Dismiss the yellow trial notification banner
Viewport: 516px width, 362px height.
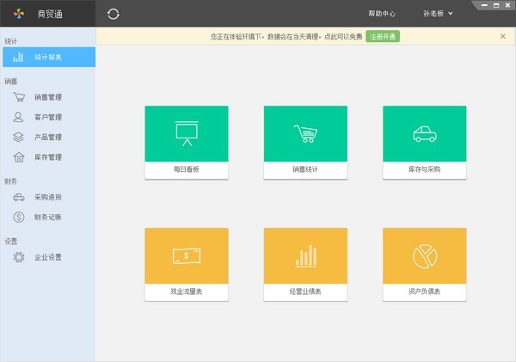point(503,36)
